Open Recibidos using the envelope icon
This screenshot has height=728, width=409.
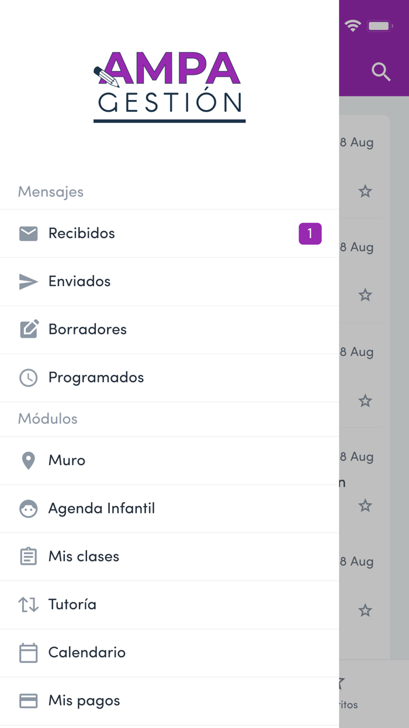click(28, 233)
